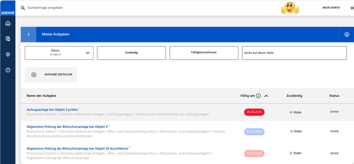The height and width of the screenshot is (164, 354).
Task: Expand the Status 4 von 5 dropdown
Action: pos(59,53)
